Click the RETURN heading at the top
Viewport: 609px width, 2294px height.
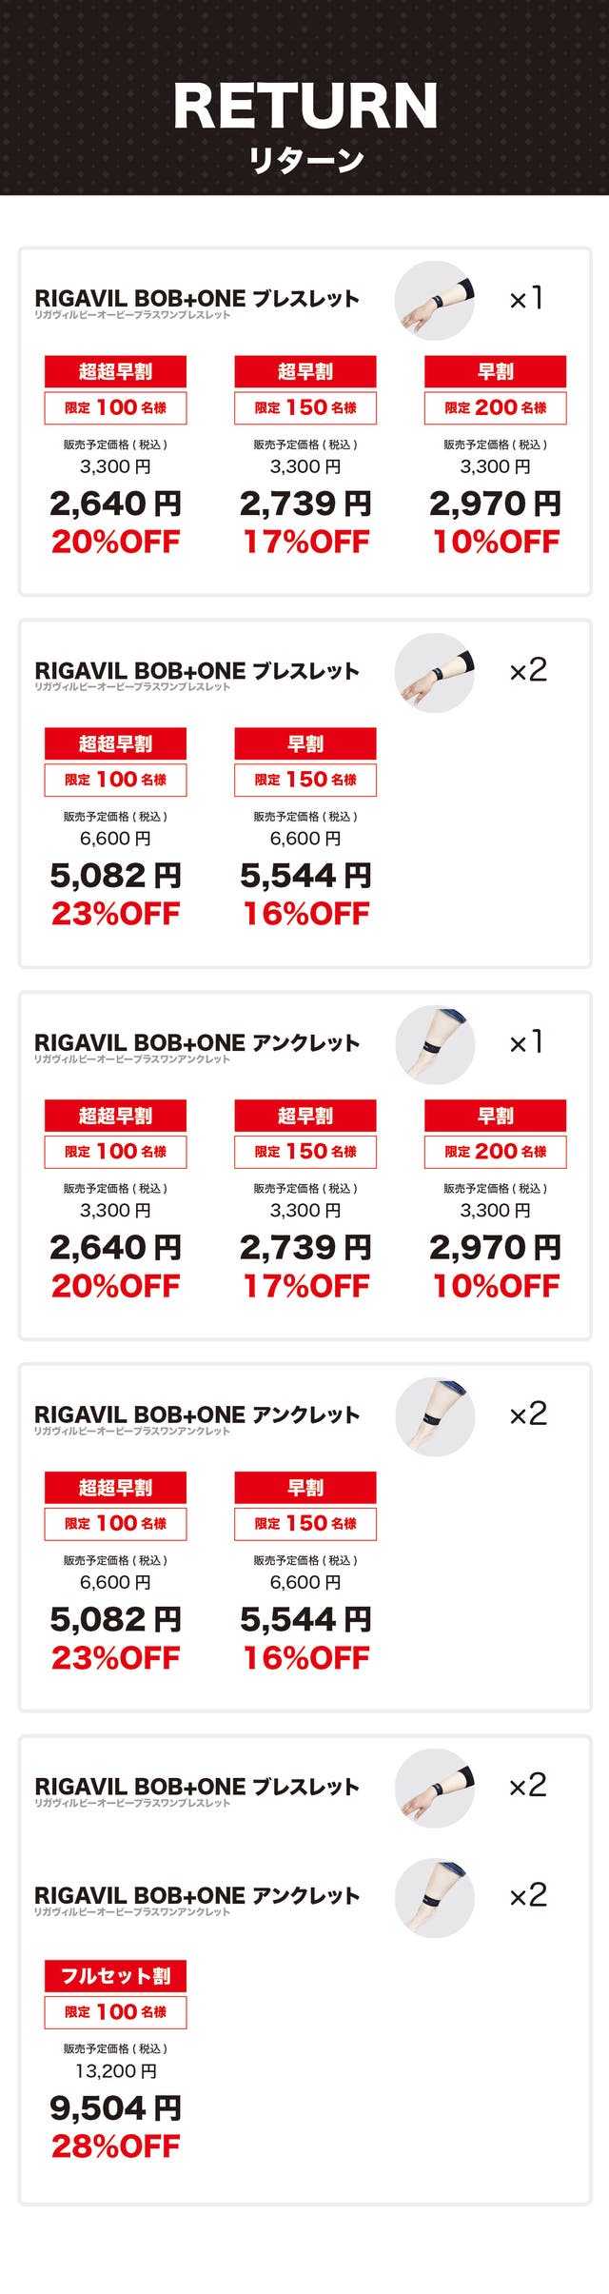pos(305,106)
